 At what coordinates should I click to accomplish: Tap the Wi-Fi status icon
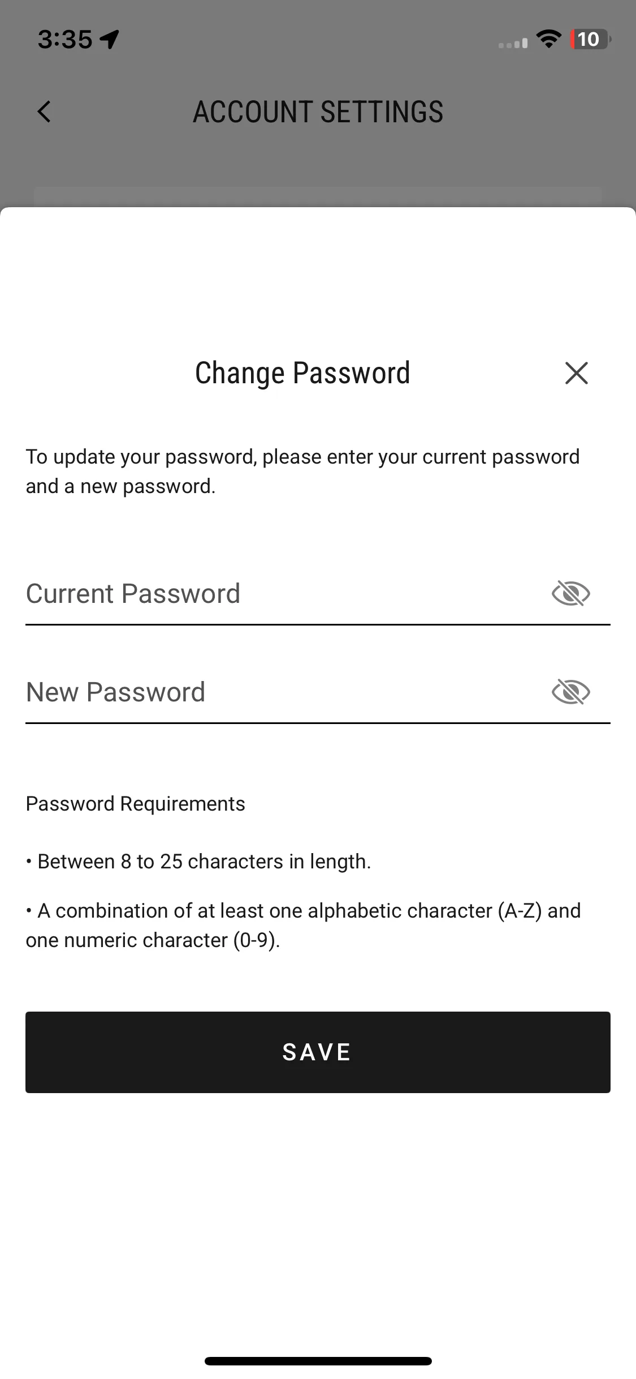pos(548,39)
